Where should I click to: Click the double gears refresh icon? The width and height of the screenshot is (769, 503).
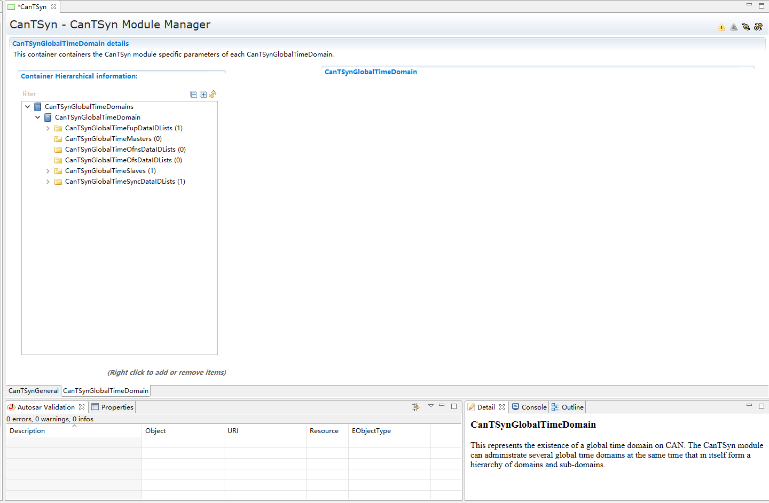pyautogui.click(x=758, y=27)
